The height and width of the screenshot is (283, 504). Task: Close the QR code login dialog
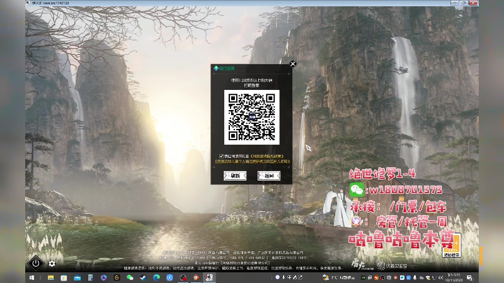[x=292, y=64]
